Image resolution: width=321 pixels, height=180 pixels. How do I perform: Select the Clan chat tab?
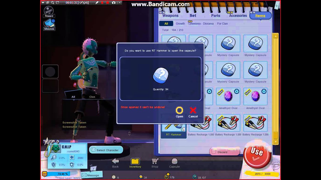click(x=92, y=97)
